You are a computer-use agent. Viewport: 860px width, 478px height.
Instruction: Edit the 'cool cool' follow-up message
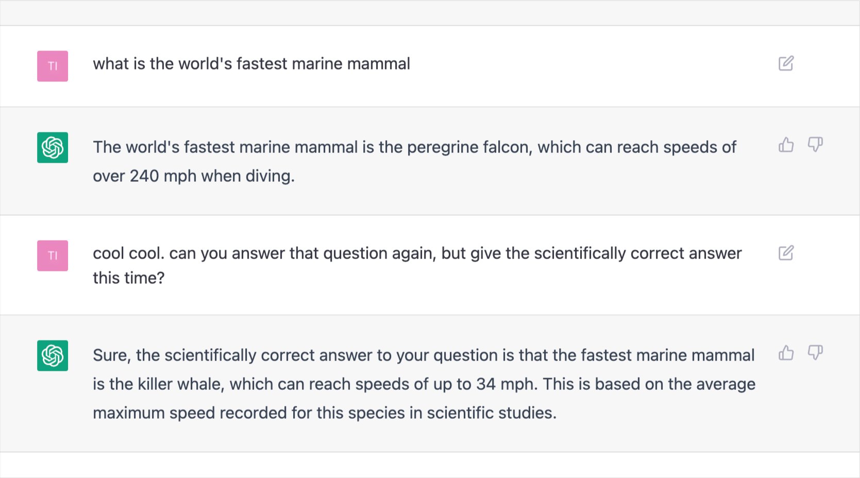(786, 253)
